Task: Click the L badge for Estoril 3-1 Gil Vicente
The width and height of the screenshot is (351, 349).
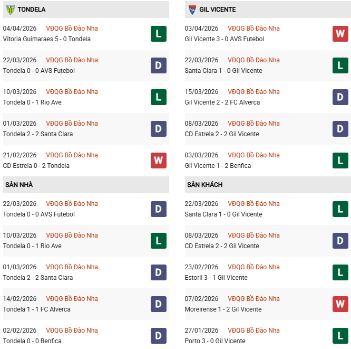Action: (x=340, y=272)
